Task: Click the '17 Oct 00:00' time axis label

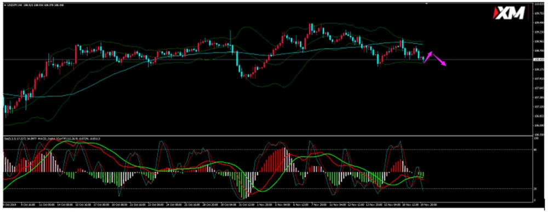Action: click(x=101, y=205)
